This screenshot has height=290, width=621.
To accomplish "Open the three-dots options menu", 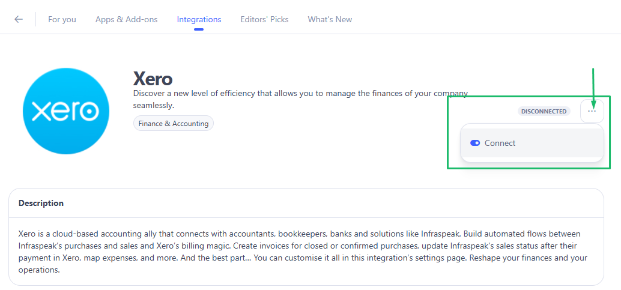I will 592,111.
